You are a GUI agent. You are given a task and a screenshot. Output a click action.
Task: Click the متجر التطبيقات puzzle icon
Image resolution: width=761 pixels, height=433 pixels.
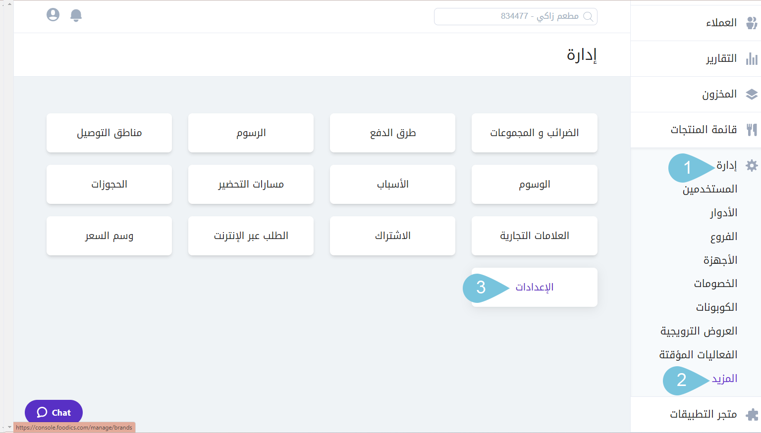pyautogui.click(x=753, y=414)
